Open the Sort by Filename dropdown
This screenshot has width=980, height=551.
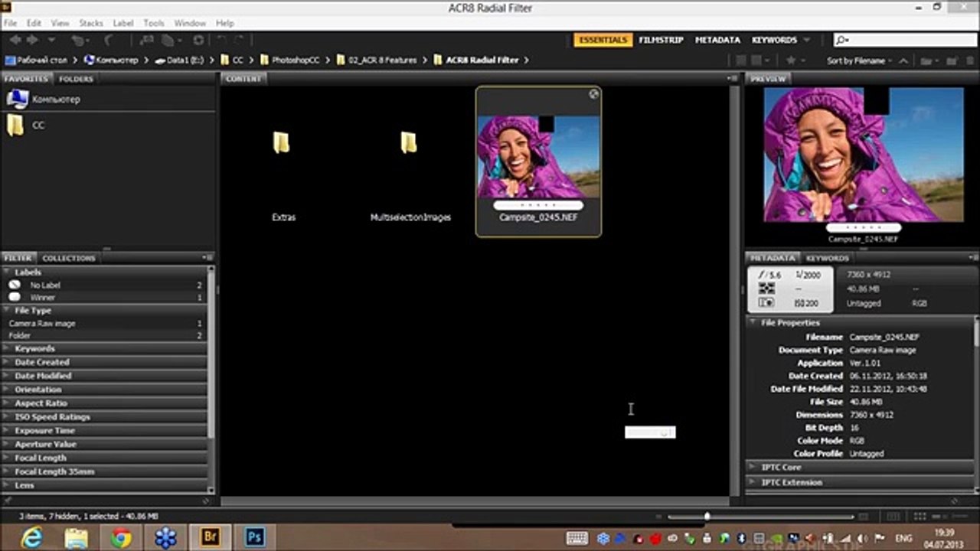coord(860,60)
